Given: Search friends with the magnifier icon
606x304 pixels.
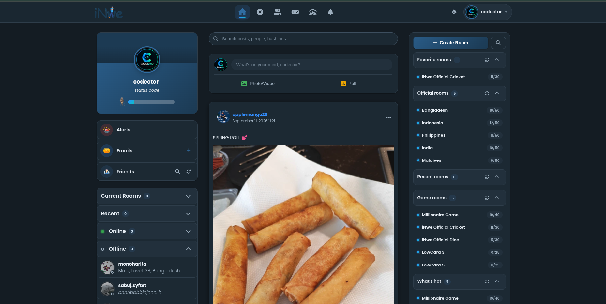Looking at the screenshot, I should click(x=177, y=172).
